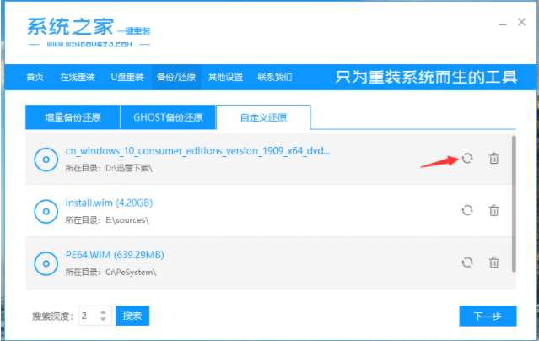Open U盘重装 menu item
The width and height of the screenshot is (539, 341).
pyautogui.click(x=126, y=77)
